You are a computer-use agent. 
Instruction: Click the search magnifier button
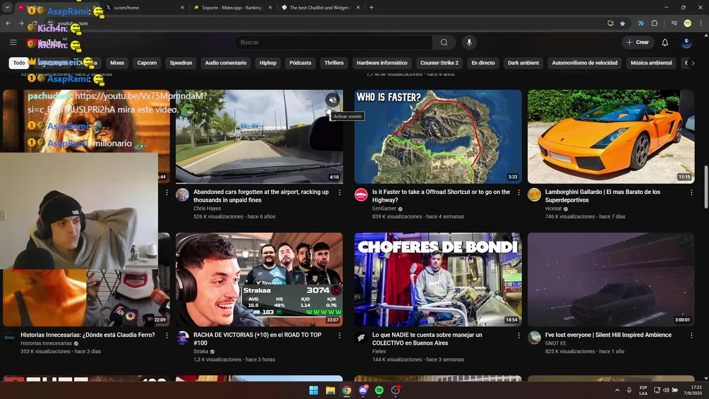[x=444, y=42]
